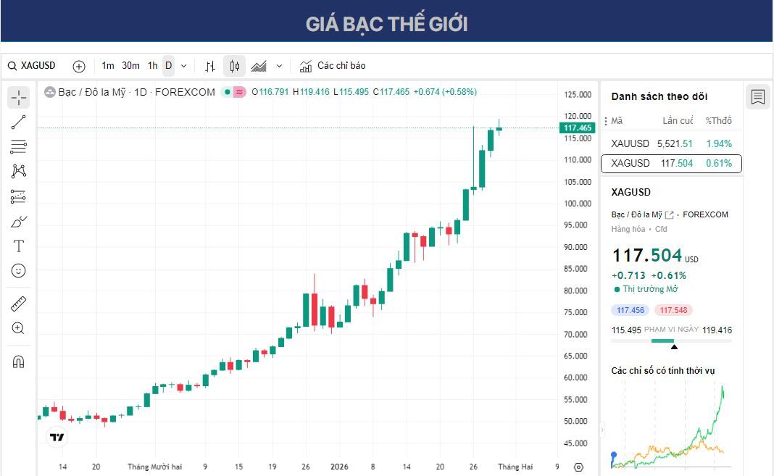Select the brush drawing tool
This screenshot has width=774, height=476.
click(x=18, y=221)
